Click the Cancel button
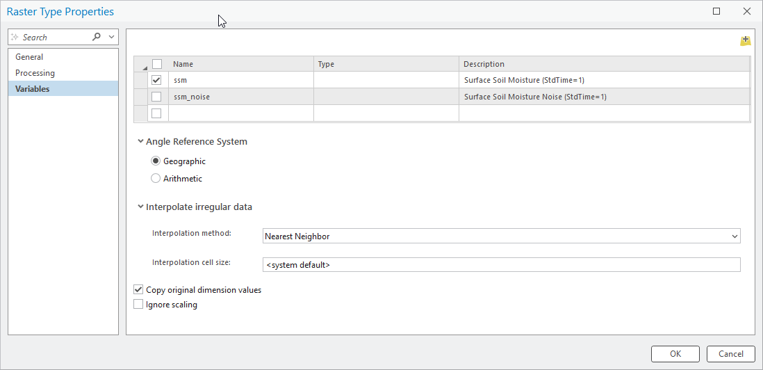 click(730, 354)
